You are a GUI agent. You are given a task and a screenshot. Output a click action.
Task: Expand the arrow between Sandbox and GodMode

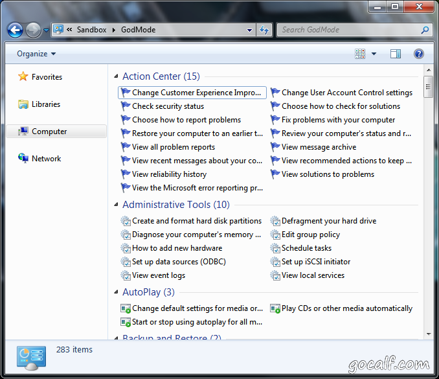(114, 30)
